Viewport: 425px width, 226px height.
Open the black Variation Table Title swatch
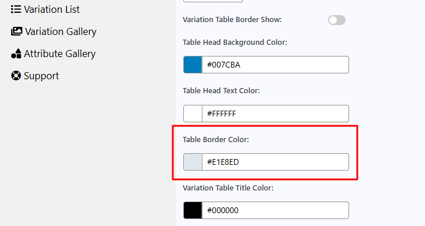[x=193, y=210]
